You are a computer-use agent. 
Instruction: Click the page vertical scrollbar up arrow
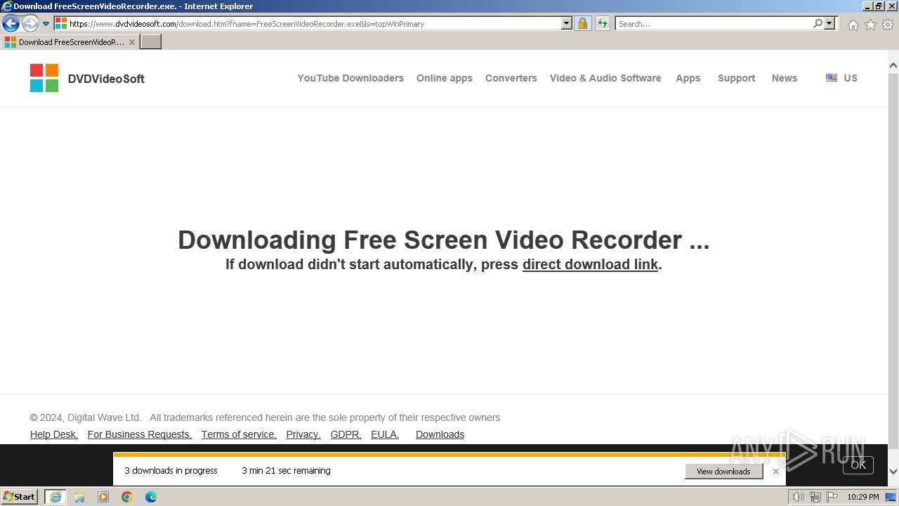coord(893,66)
